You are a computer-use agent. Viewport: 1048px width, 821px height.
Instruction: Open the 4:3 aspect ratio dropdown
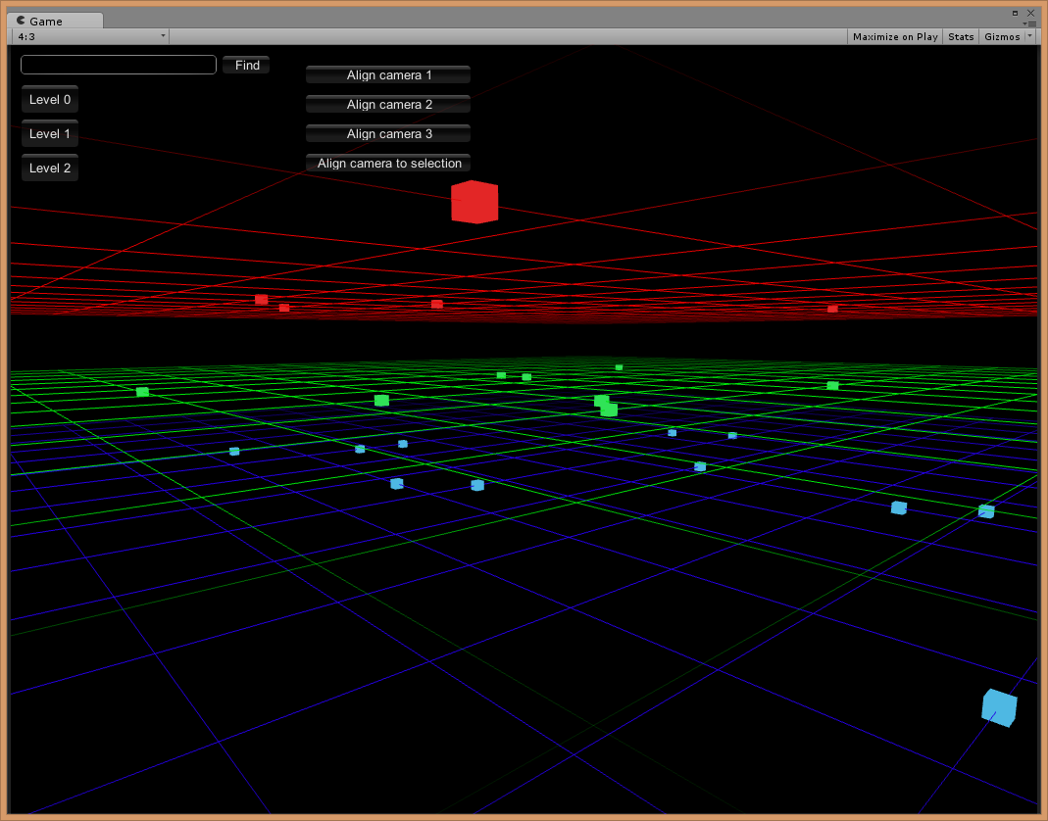[x=90, y=36]
